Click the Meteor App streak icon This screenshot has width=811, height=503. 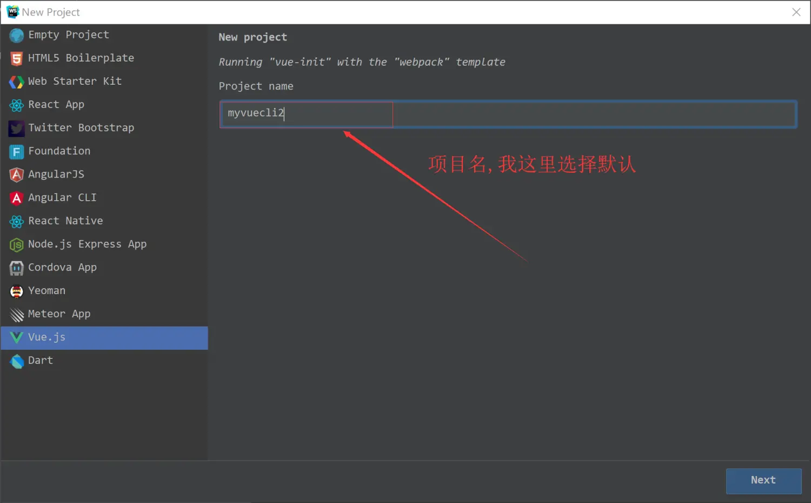click(x=17, y=315)
